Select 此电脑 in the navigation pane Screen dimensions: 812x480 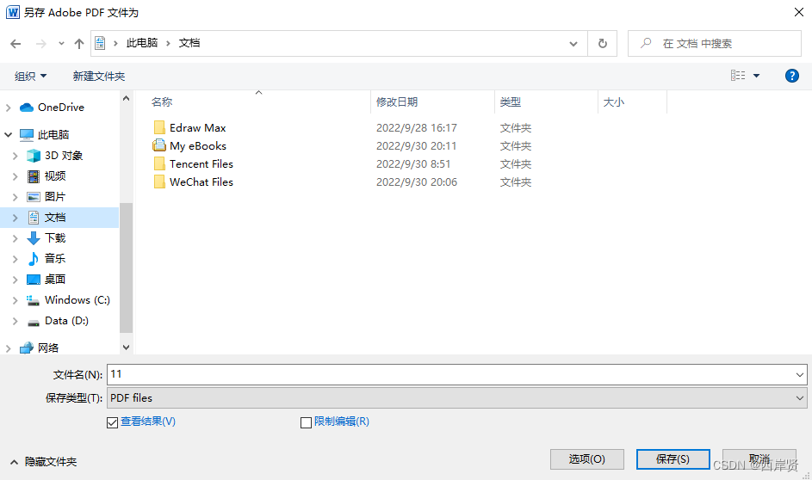[x=53, y=134]
